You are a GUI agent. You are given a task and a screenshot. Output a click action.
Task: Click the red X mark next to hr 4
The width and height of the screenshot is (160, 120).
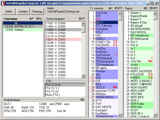(152, 58)
